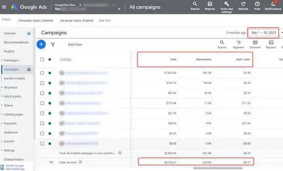283x171 pixels.
Task: Go to Overview page
Action: click(10, 33)
